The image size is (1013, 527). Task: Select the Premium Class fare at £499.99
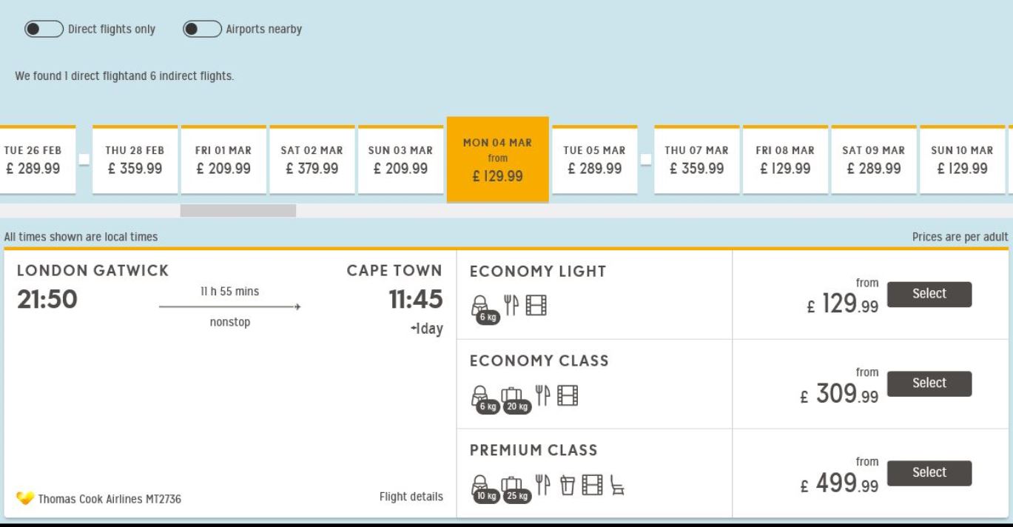(x=929, y=473)
